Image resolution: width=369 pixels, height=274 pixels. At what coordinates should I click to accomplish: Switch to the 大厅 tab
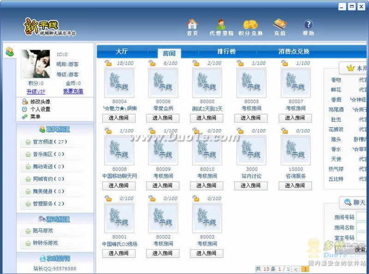pyautogui.click(x=122, y=52)
